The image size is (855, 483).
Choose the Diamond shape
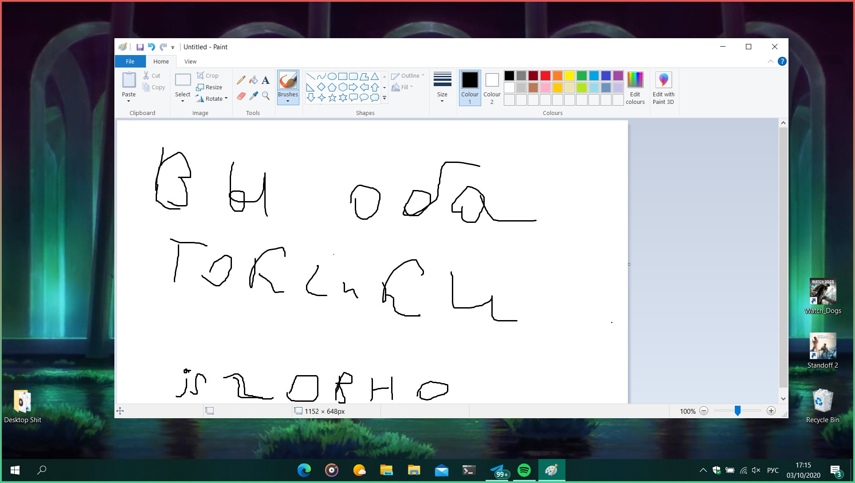(321, 87)
